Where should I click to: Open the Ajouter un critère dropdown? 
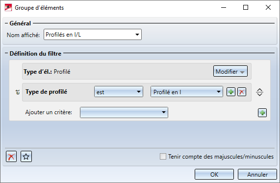124,112
